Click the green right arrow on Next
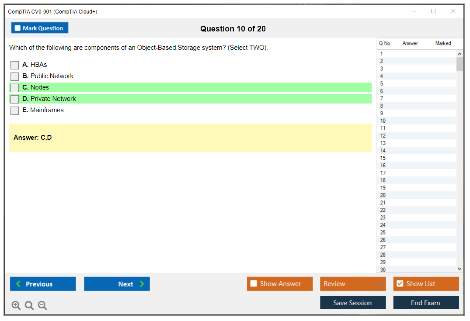 click(x=142, y=284)
